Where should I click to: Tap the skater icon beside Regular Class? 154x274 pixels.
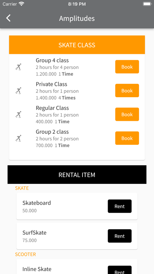point(18,114)
